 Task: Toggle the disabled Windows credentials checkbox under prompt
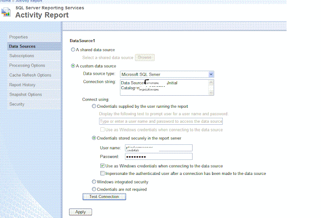(x=102, y=129)
